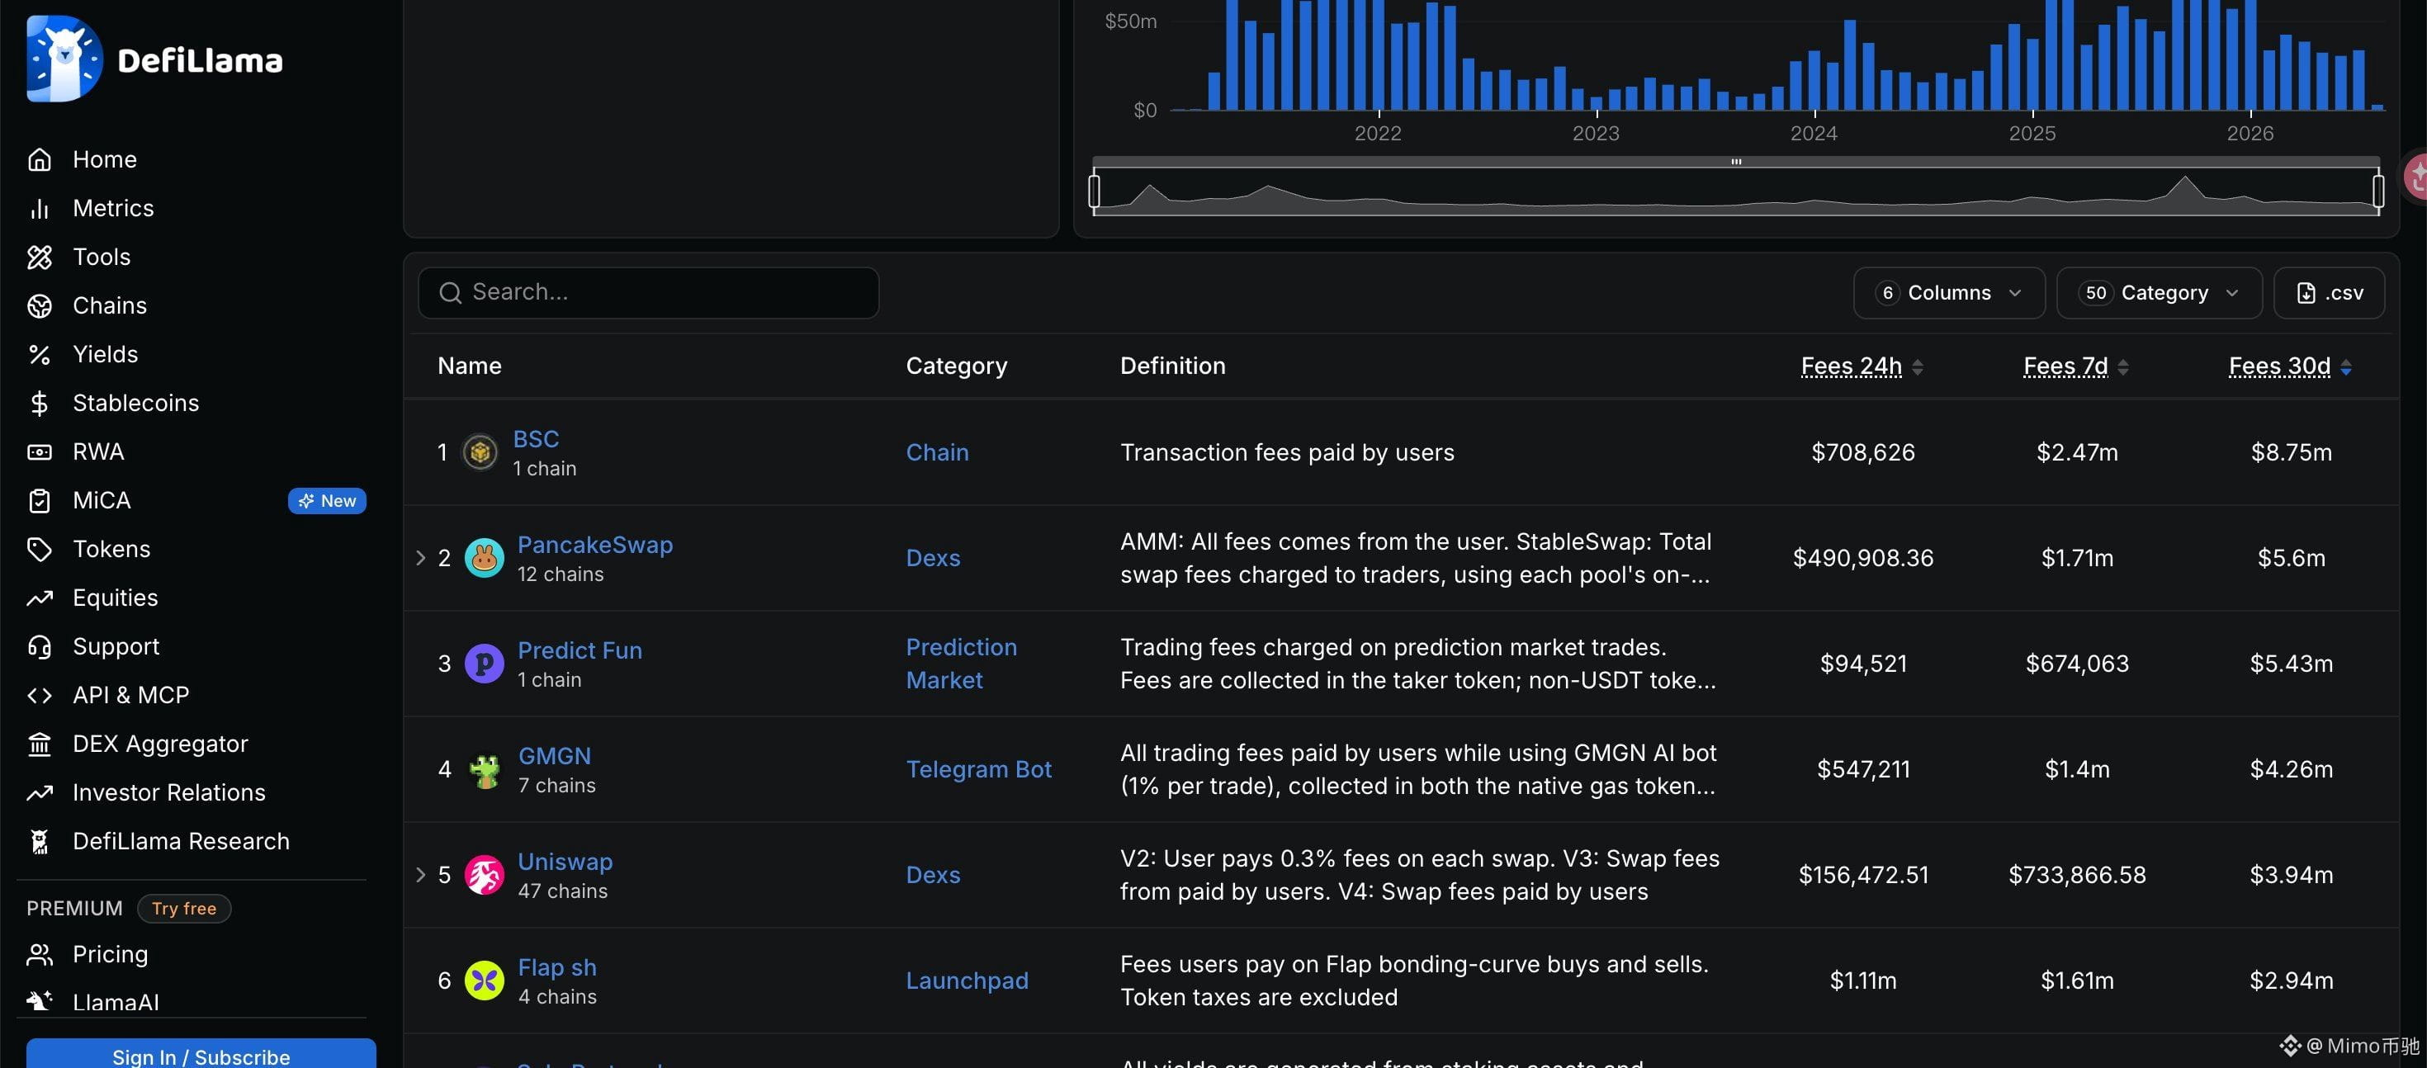Image resolution: width=2427 pixels, height=1068 pixels.
Task: Open the Columns dropdown
Action: (1948, 293)
